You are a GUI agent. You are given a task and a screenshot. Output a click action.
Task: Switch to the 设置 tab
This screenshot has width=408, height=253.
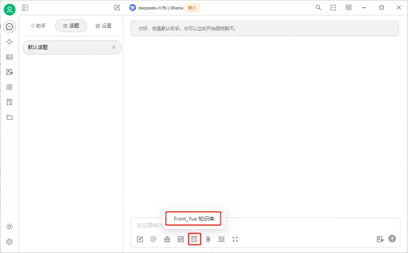(104, 26)
